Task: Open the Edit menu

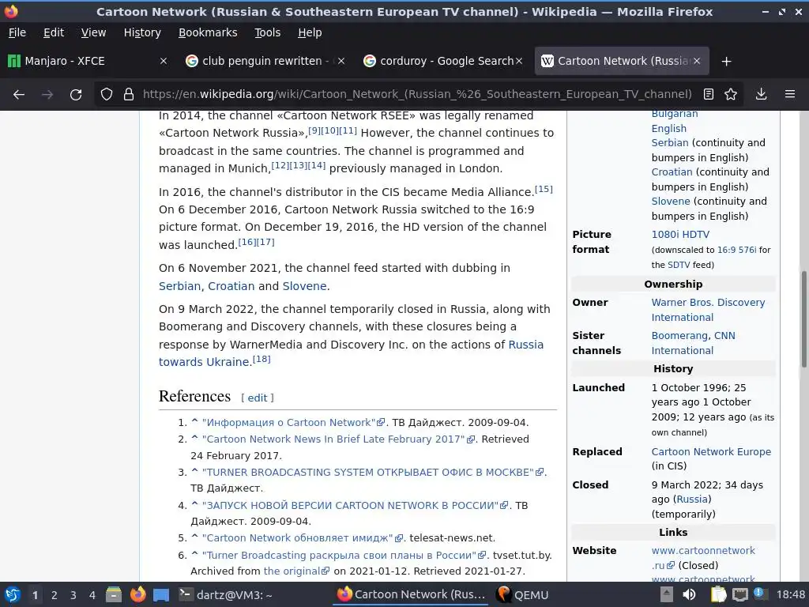Action: [x=54, y=32]
